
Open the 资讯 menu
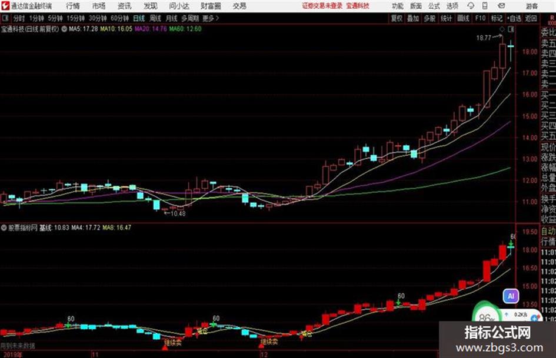pos(124,6)
